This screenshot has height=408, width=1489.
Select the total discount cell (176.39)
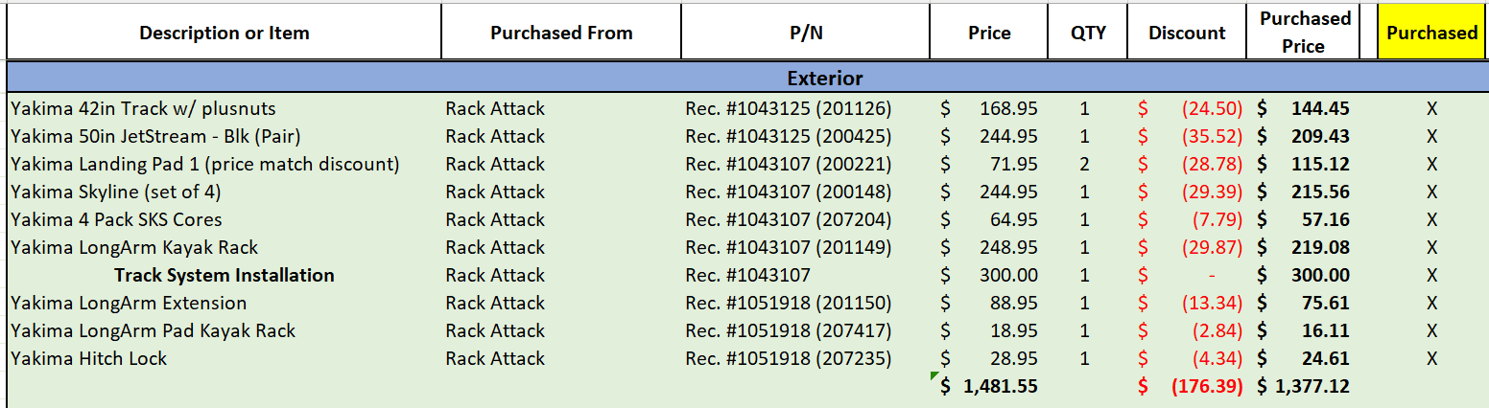[x=1188, y=387]
